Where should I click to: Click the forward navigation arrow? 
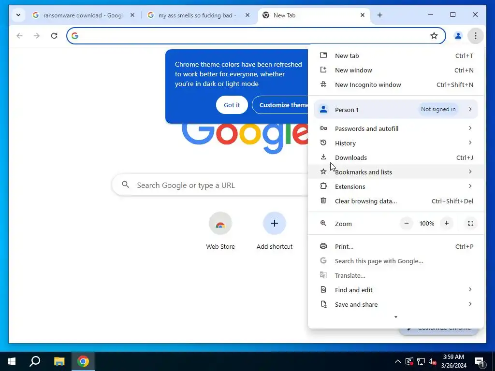click(x=37, y=36)
